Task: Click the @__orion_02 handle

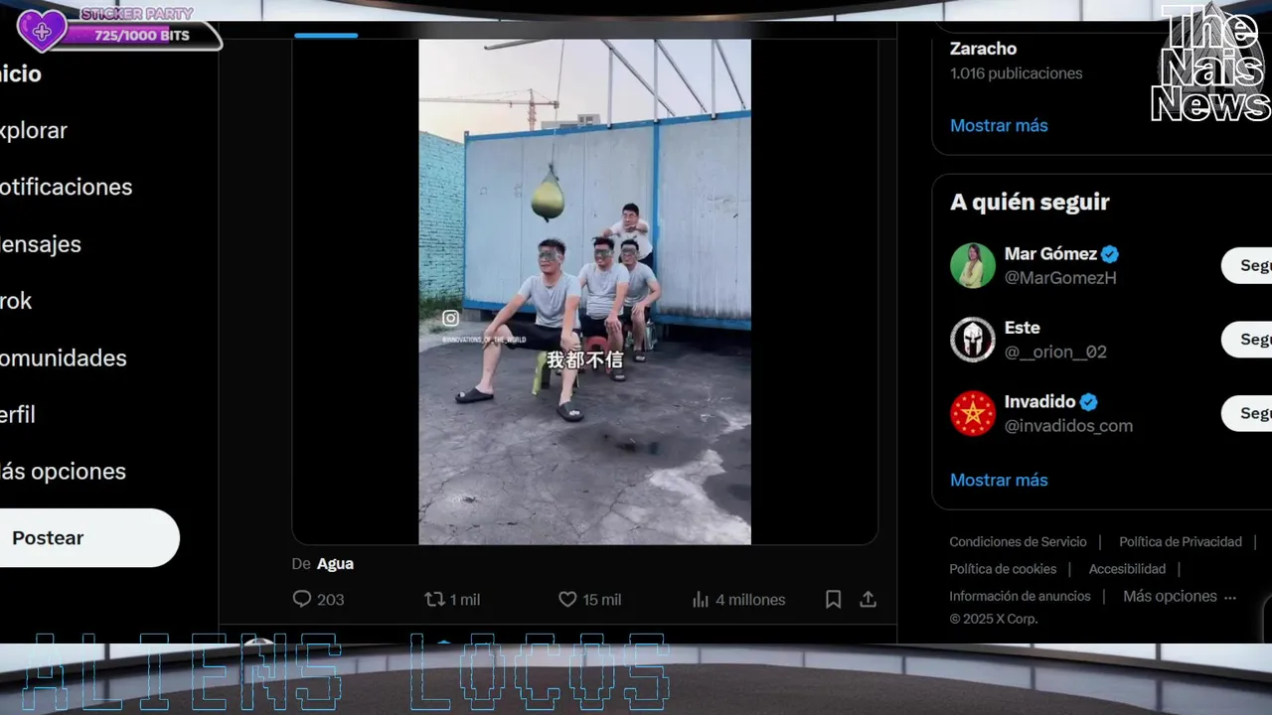Action: click(x=1055, y=352)
